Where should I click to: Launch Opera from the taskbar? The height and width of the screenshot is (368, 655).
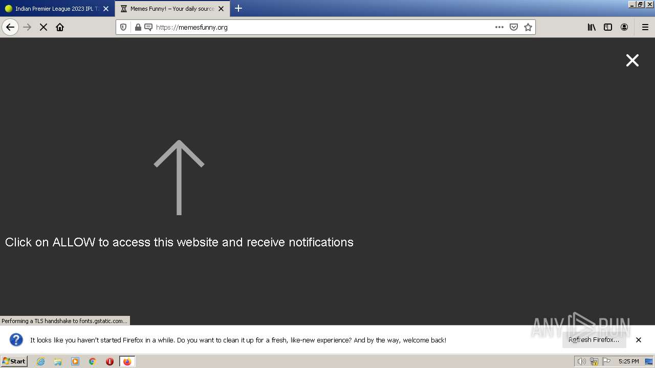(x=110, y=361)
